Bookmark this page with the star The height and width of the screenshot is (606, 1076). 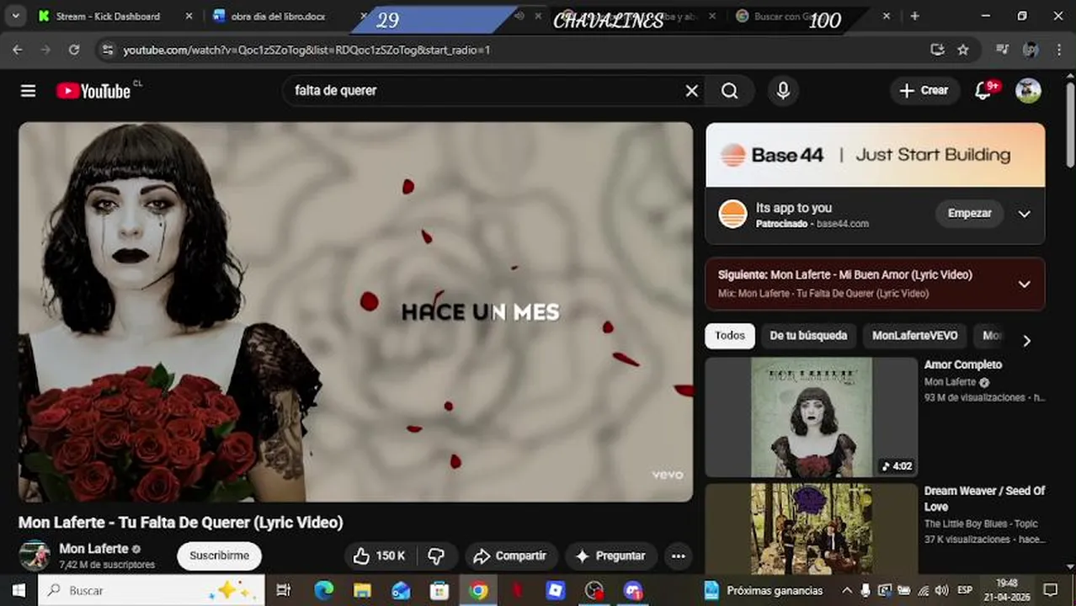963,50
